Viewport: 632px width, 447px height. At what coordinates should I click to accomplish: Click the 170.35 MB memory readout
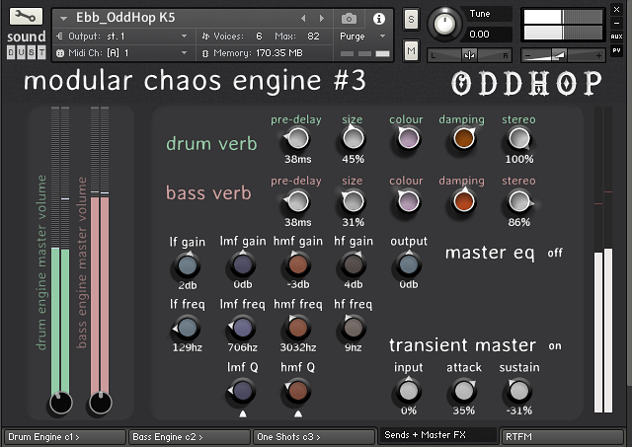(x=278, y=52)
